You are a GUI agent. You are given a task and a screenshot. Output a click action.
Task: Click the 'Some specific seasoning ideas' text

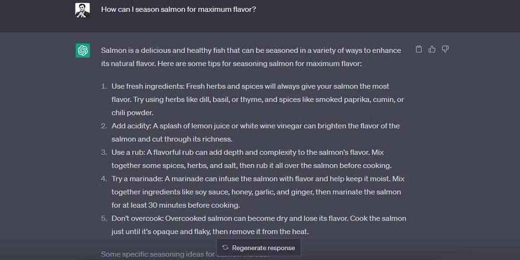(156, 254)
